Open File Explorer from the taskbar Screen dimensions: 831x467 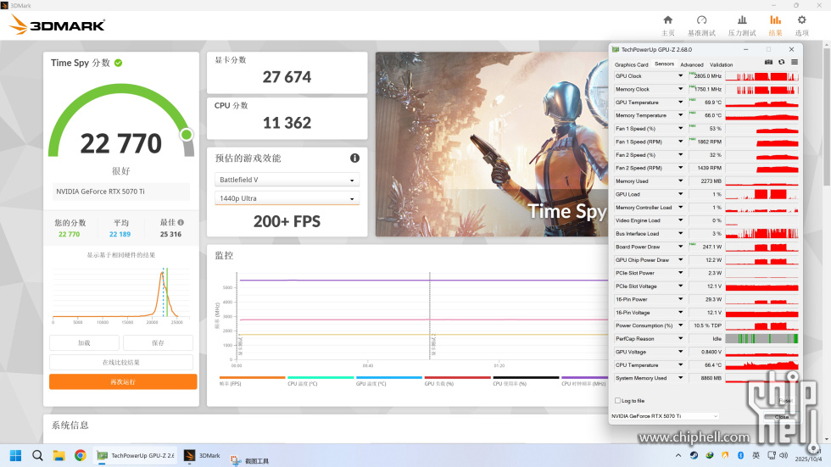point(59,455)
